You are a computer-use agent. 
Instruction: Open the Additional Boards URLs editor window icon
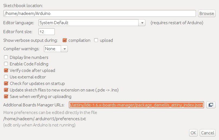click(211, 105)
